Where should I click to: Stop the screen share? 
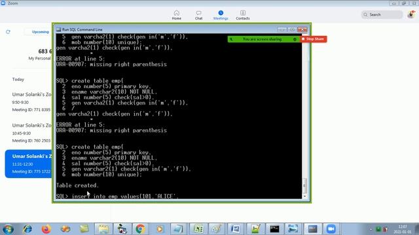click(x=313, y=39)
